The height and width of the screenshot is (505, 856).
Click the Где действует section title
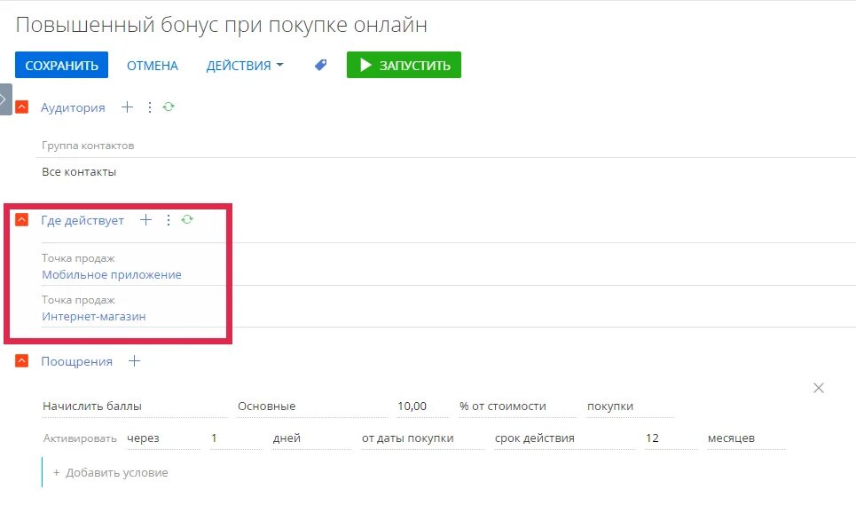(x=82, y=221)
